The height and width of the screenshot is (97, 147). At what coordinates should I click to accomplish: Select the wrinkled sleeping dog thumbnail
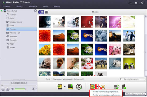pos(45,63)
